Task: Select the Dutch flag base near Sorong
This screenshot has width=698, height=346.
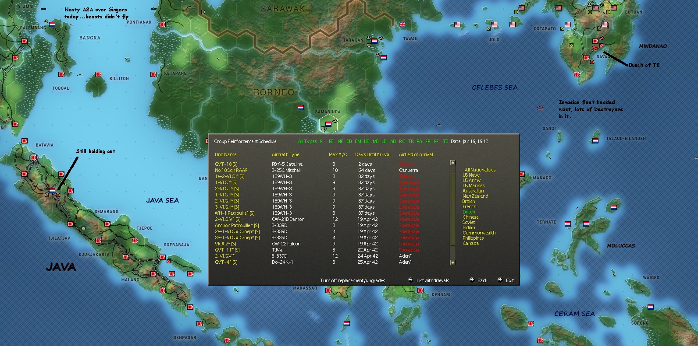Action: click(x=651, y=307)
